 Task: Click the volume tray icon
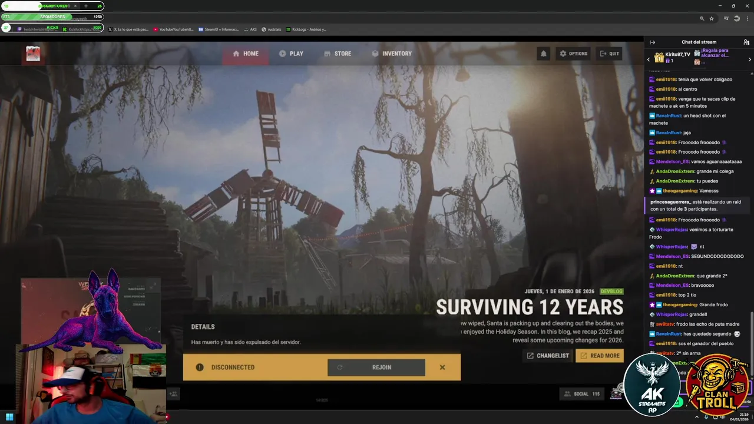[x=723, y=418]
